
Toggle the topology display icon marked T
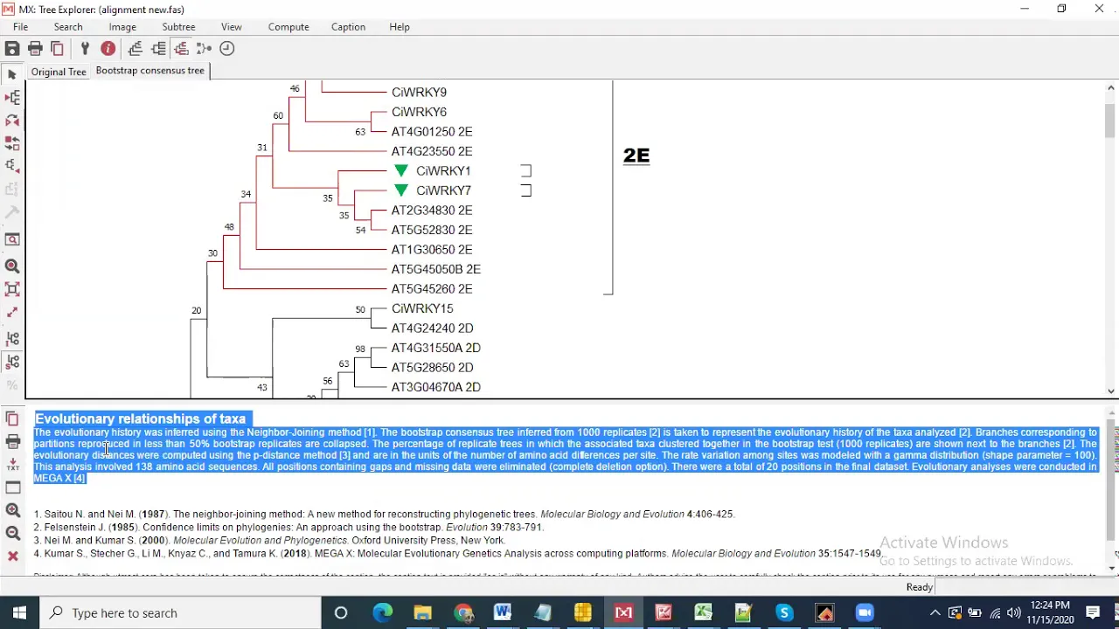(12, 338)
